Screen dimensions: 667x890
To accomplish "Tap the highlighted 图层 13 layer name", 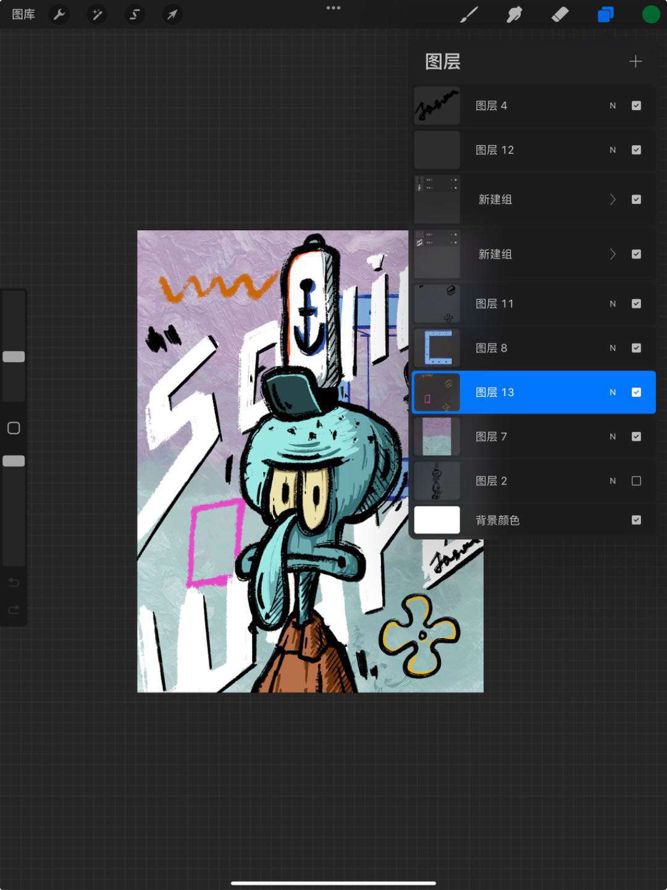I will [x=495, y=392].
